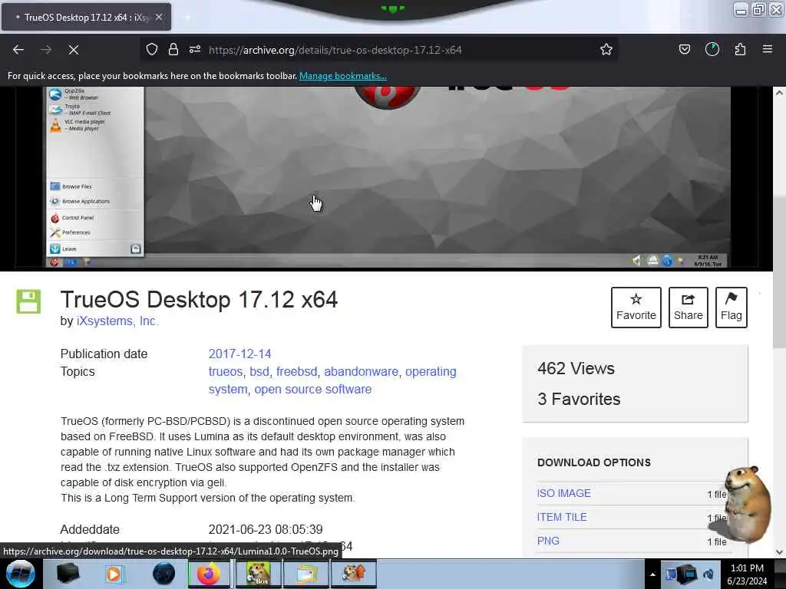Image resolution: width=786 pixels, height=589 pixels.
Task: Download the ITEM TILE option
Action: pos(561,517)
